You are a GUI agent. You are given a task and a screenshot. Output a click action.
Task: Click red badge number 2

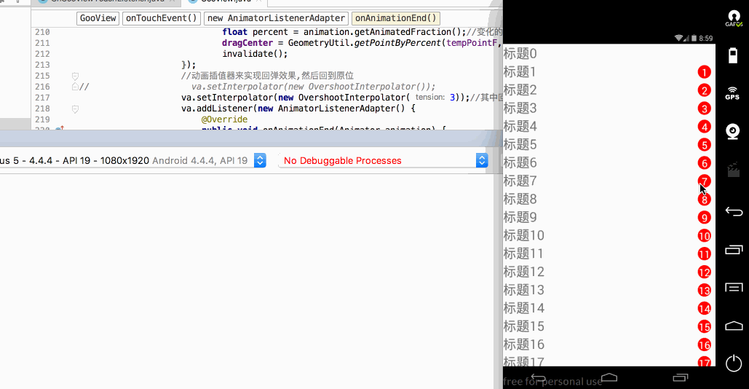(x=704, y=90)
